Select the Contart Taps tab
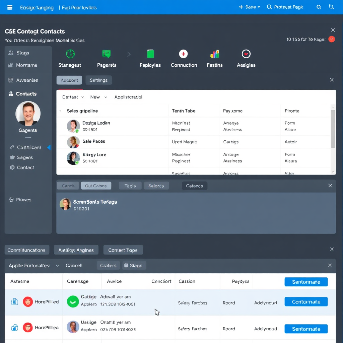343x343 pixels. point(123,250)
